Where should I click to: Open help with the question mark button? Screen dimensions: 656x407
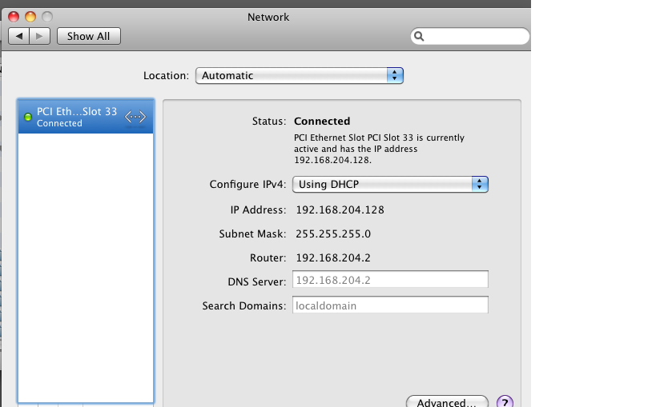505,402
